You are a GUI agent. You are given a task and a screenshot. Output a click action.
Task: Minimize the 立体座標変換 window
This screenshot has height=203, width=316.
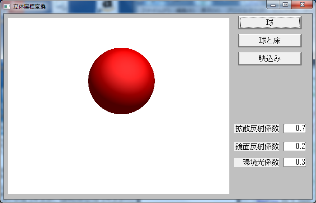tap(273, 5)
